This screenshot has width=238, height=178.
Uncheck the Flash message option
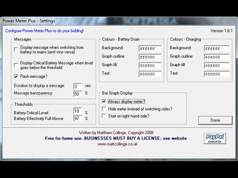click(16, 76)
